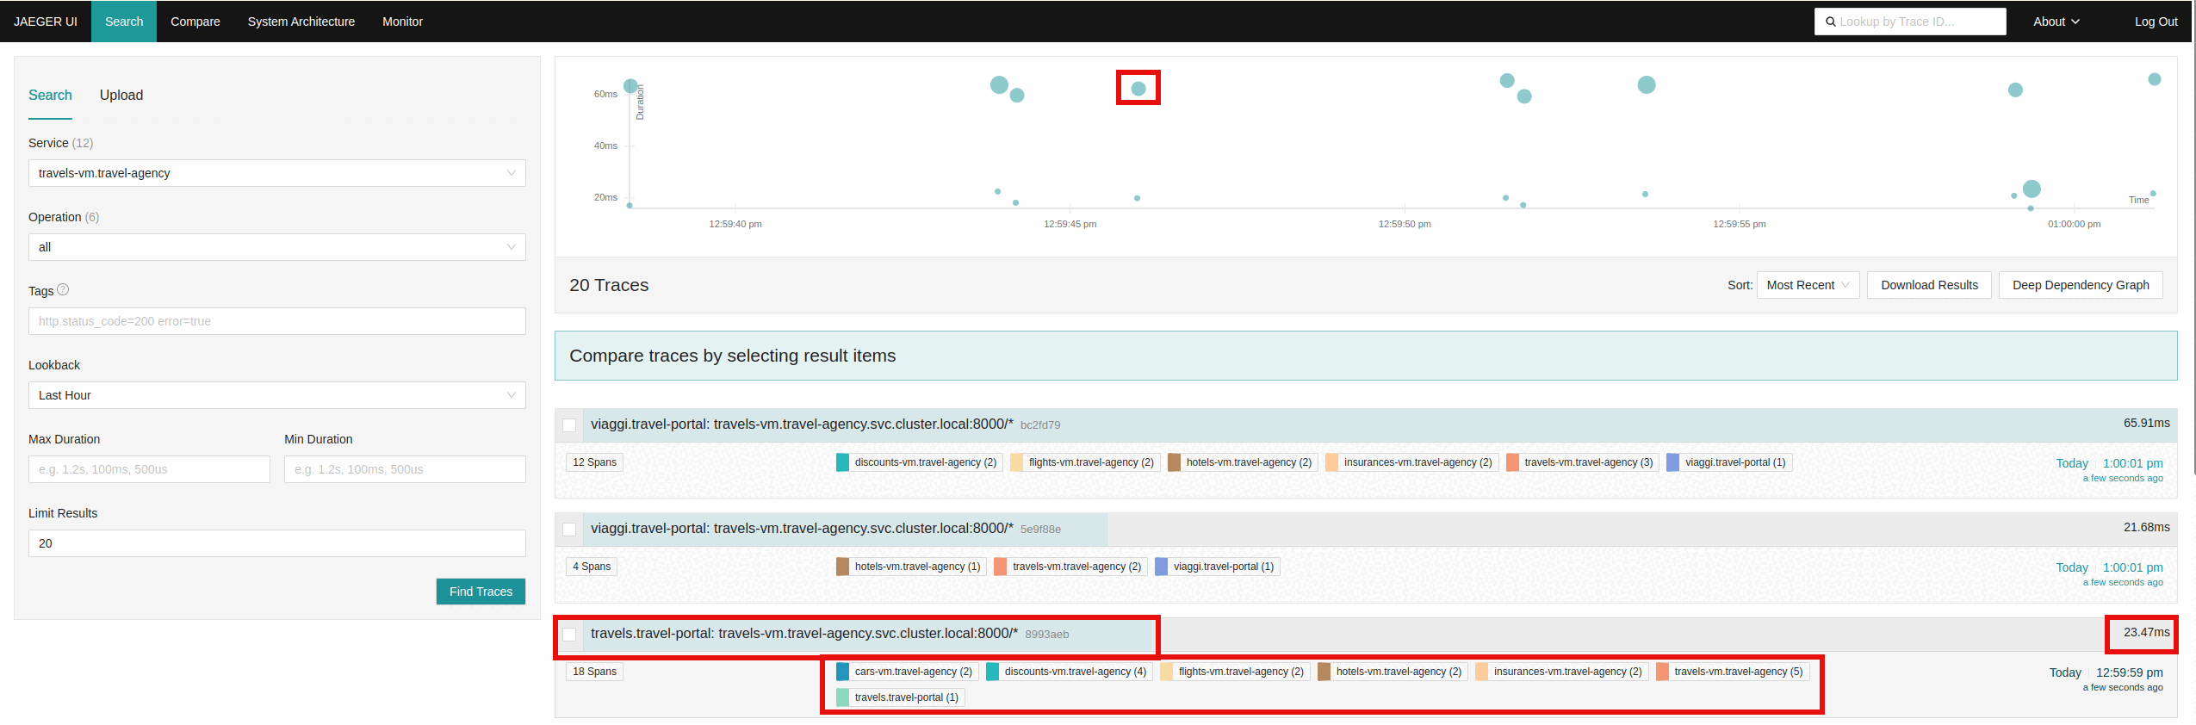The height and width of the screenshot is (725, 2196).
Task: Open trace bc2fd79 title link
Action: point(802,424)
